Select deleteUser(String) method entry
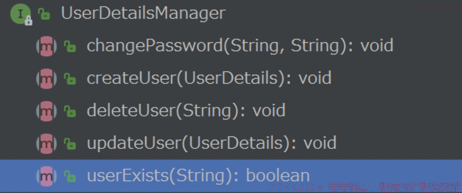462x193 pixels. [x=186, y=111]
